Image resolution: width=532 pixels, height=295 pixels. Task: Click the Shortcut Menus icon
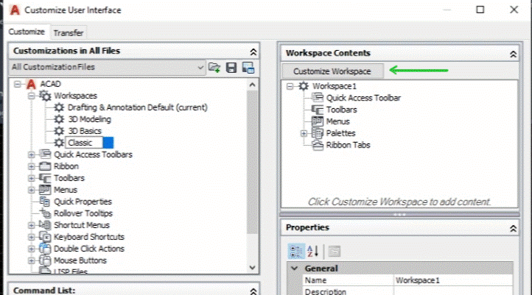pyautogui.click(x=45, y=225)
